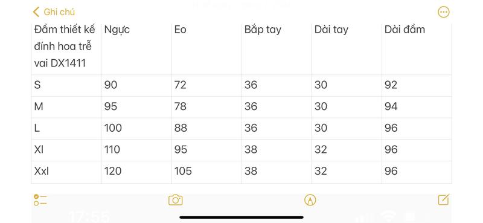
Task: Tap the cell containing 92
Action: pos(417,85)
